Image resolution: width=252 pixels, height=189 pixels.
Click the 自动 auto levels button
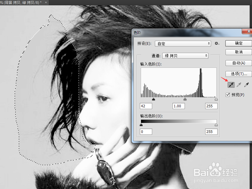click(x=238, y=63)
